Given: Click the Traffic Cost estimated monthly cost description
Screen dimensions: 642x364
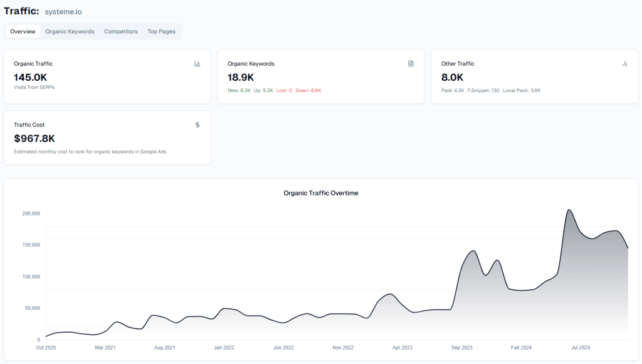Looking at the screenshot, I should 90,152.
